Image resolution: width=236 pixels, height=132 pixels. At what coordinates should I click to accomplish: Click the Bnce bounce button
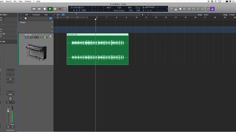tap(12, 125)
